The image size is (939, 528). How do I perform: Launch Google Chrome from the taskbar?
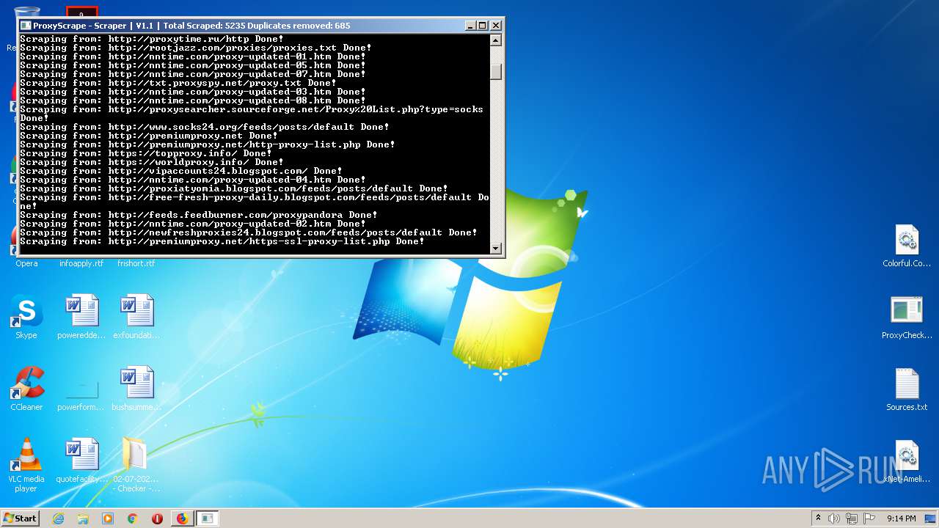[x=132, y=518]
